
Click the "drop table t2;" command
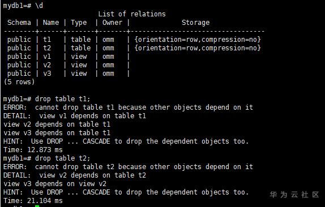(63, 158)
